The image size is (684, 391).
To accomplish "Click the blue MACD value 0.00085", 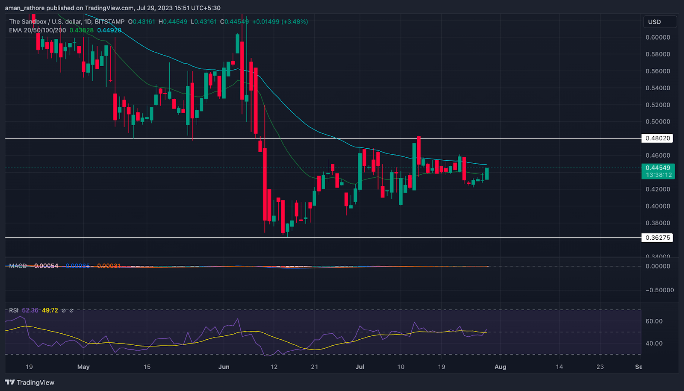I will (78, 266).
